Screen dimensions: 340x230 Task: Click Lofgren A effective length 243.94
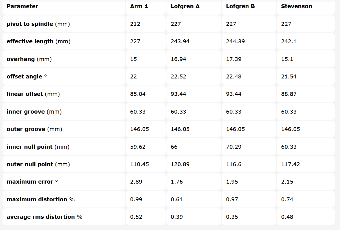click(x=180, y=41)
